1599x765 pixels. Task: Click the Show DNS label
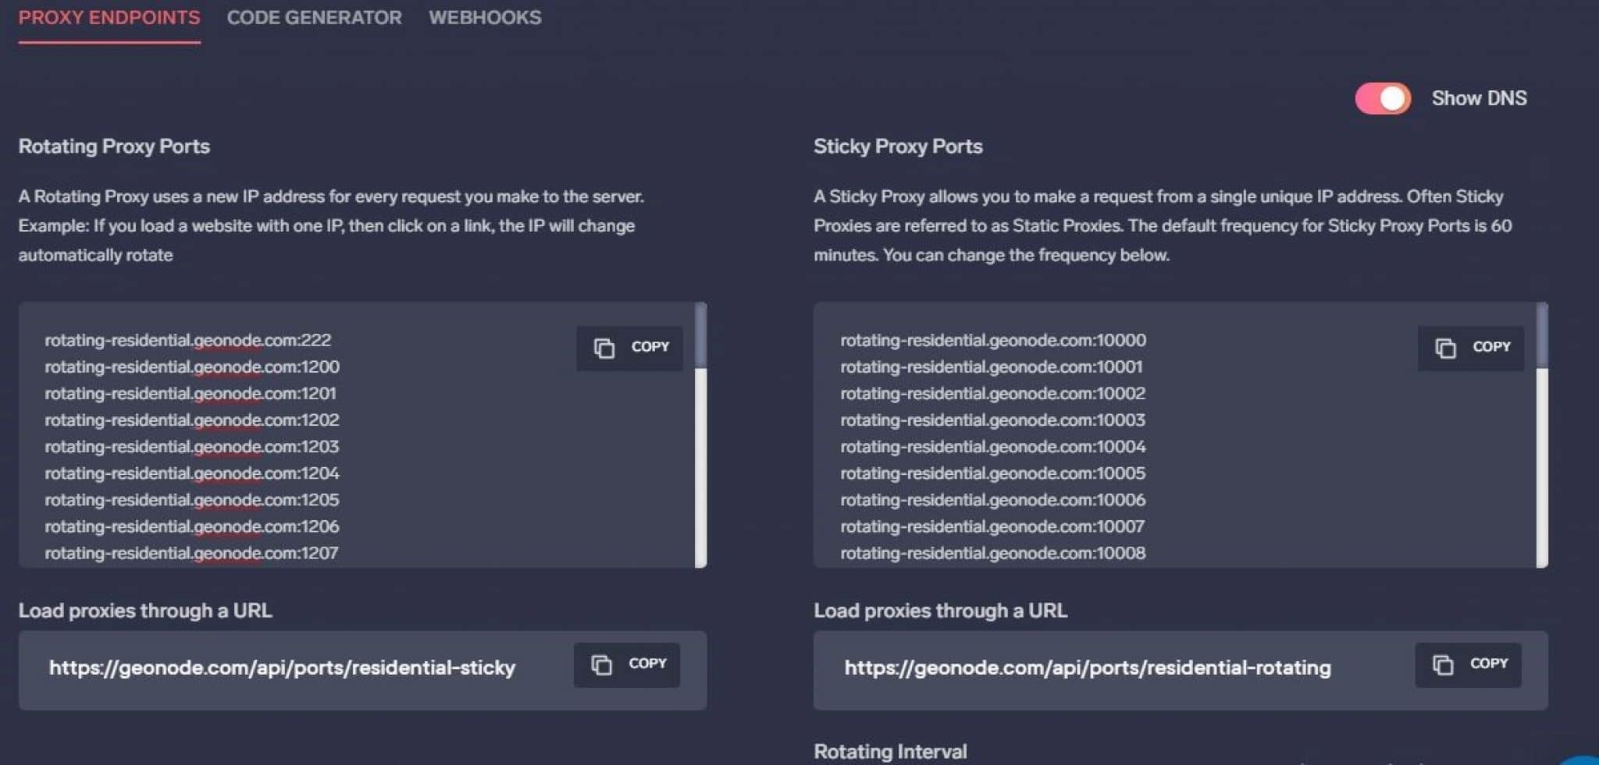tap(1479, 98)
